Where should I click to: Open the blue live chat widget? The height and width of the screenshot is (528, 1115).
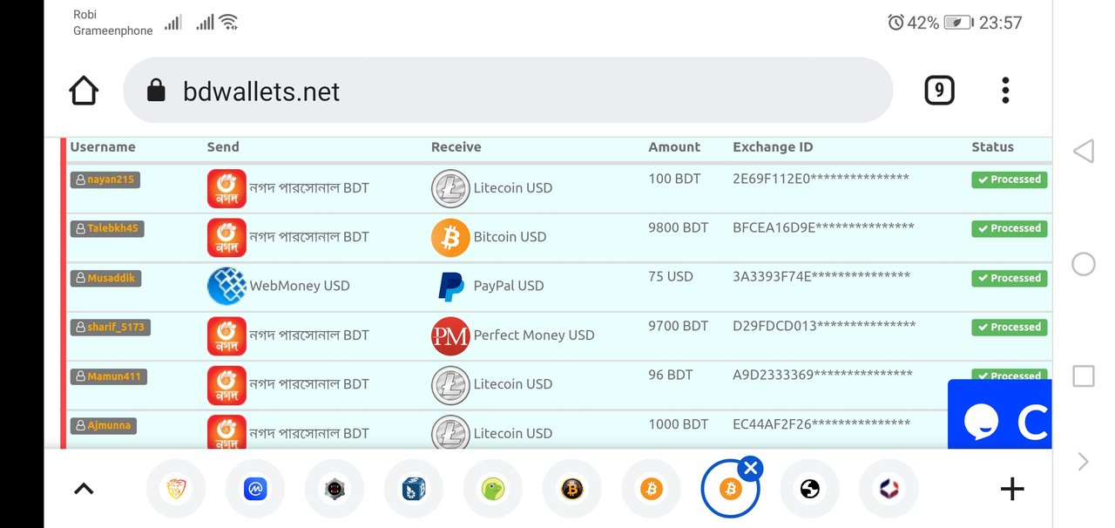999,414
